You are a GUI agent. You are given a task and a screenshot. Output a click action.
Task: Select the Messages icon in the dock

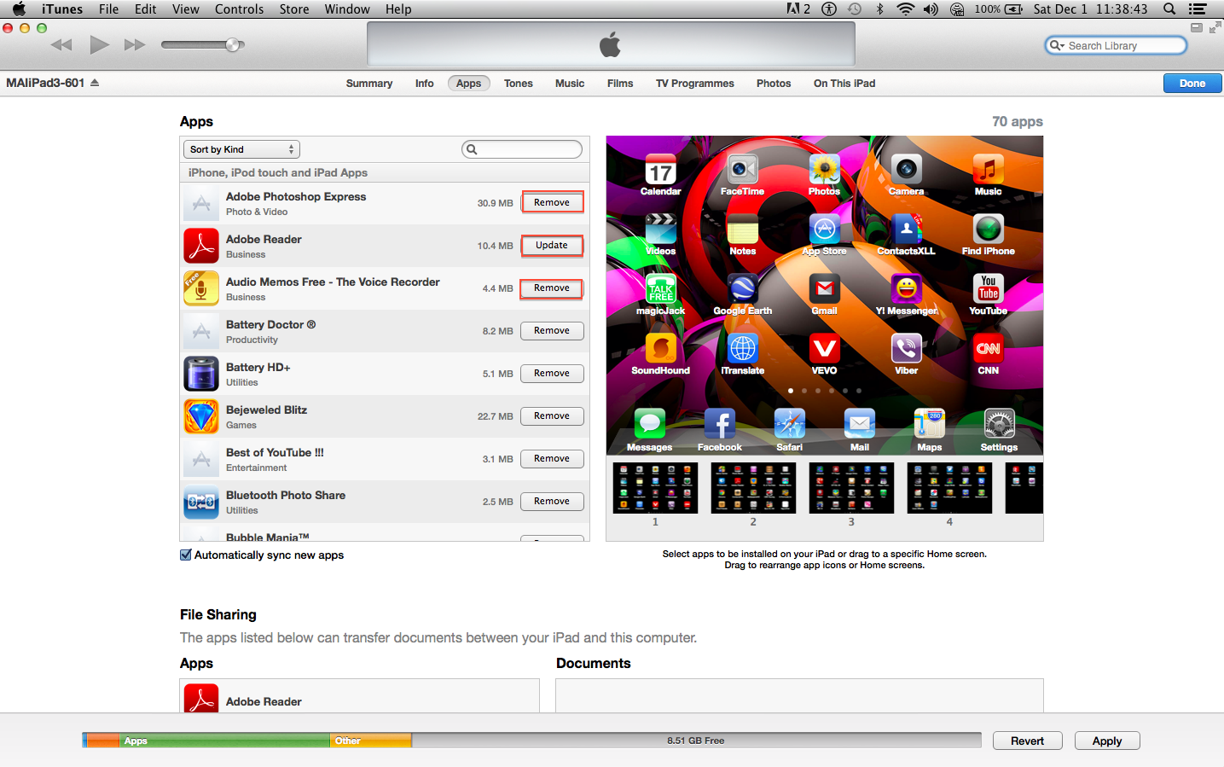click(x=650, y=423)
